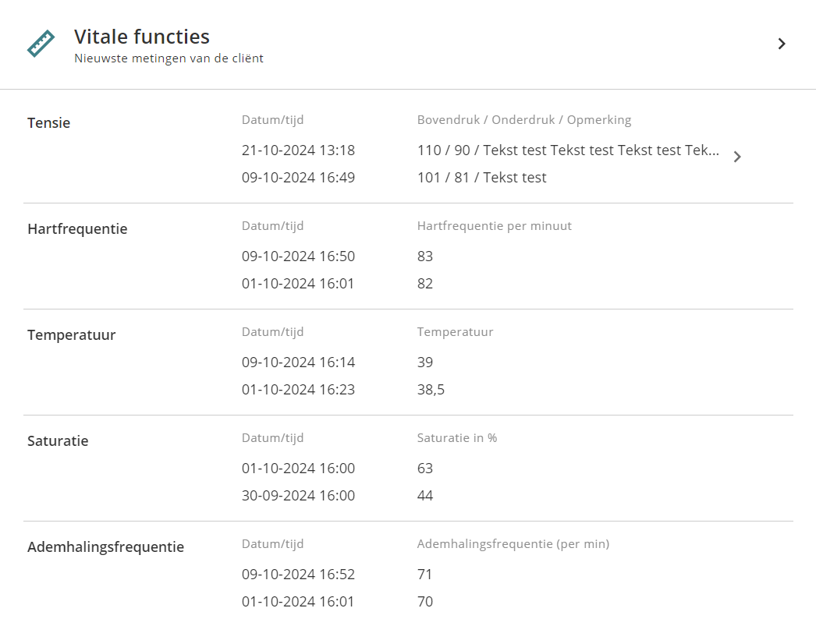The width and height of the screenshot is (816, 633).
Task: Select the Hartfrequentie value 83
Action: [425, 256]
